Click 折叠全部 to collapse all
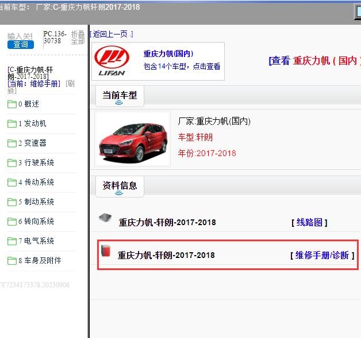 click(x=78, y=37)
